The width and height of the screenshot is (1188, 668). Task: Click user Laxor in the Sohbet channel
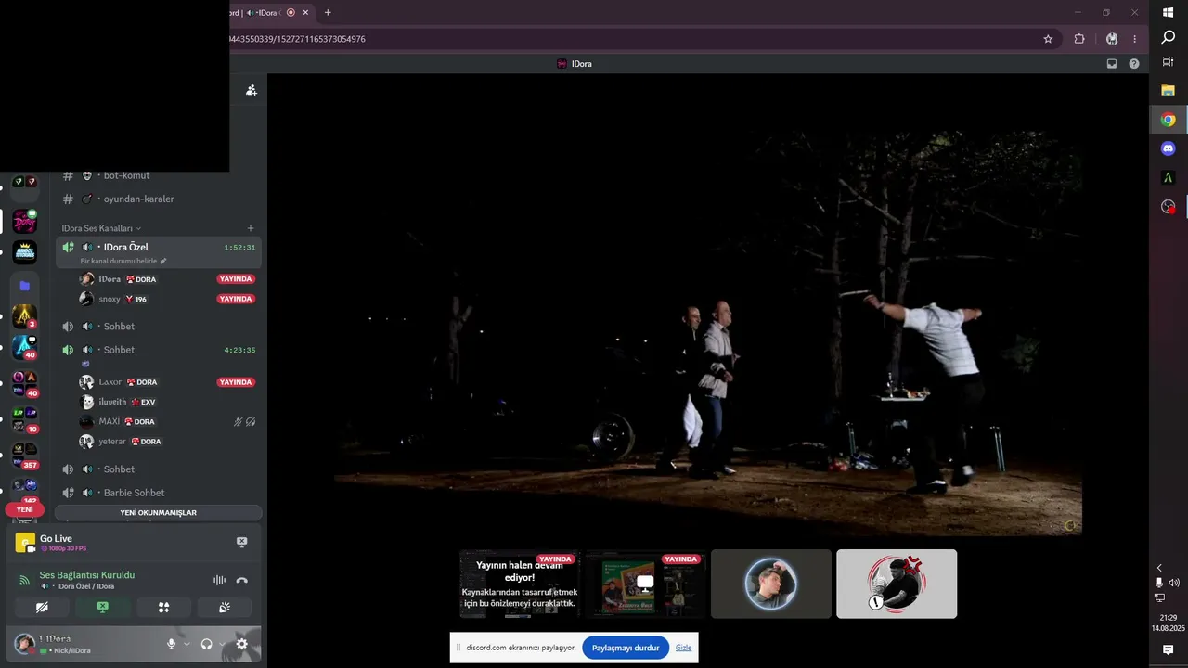tap(110, 382)
